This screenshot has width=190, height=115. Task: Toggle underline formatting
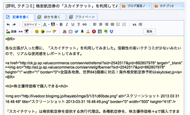click(73, 24)
